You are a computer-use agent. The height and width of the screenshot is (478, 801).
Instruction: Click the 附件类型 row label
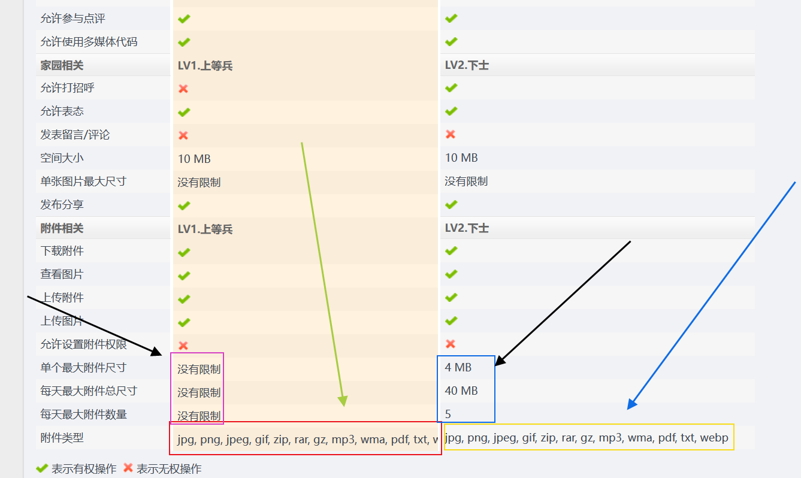62,438
